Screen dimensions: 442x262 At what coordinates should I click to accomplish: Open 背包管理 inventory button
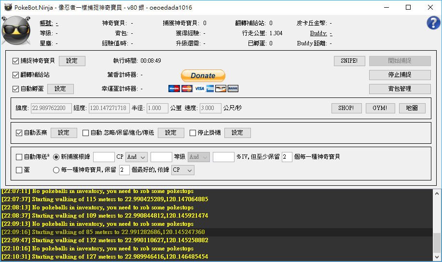coord(400,89)
